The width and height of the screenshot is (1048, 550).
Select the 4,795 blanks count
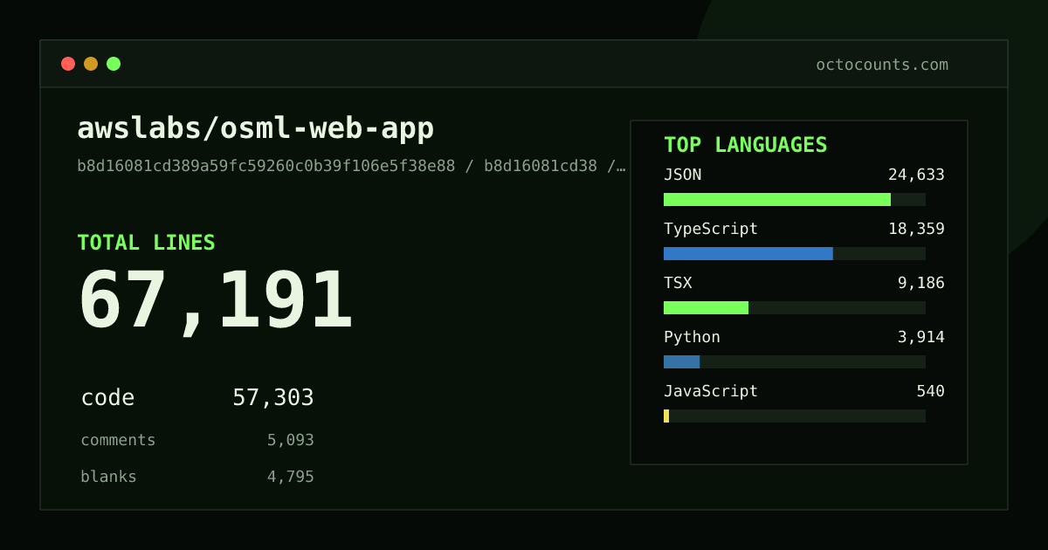(291, 477)
